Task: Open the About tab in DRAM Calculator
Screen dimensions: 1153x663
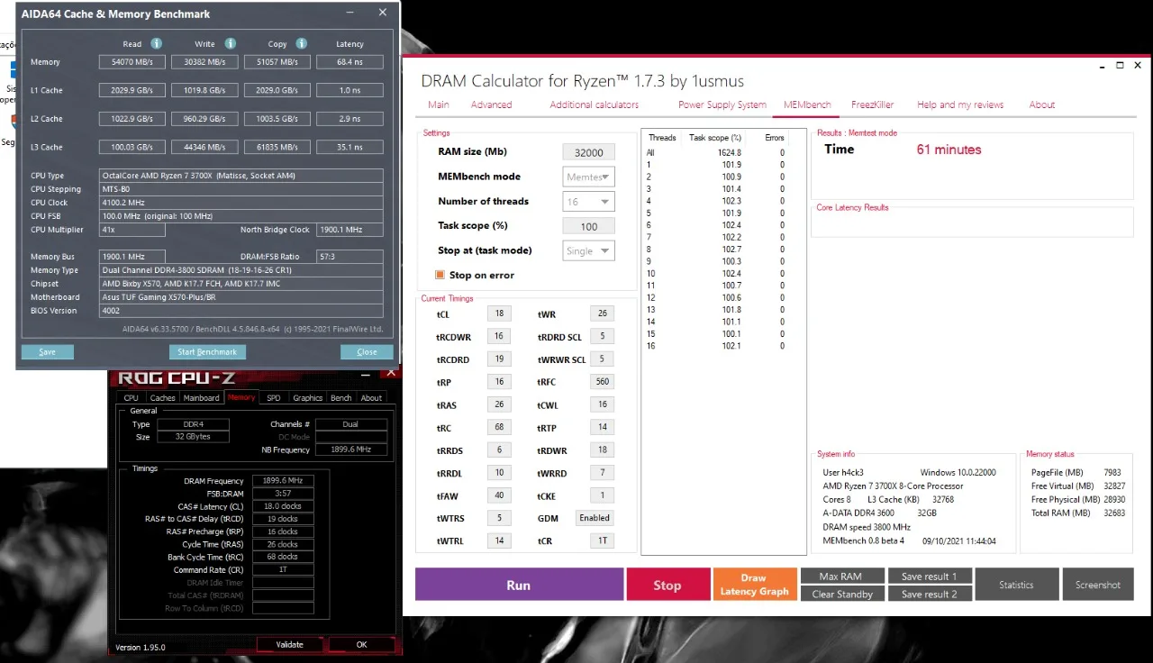Action: 1042,104
